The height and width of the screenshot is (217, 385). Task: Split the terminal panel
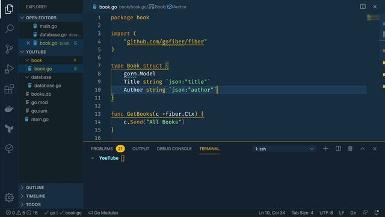click(x=338, y=149)
